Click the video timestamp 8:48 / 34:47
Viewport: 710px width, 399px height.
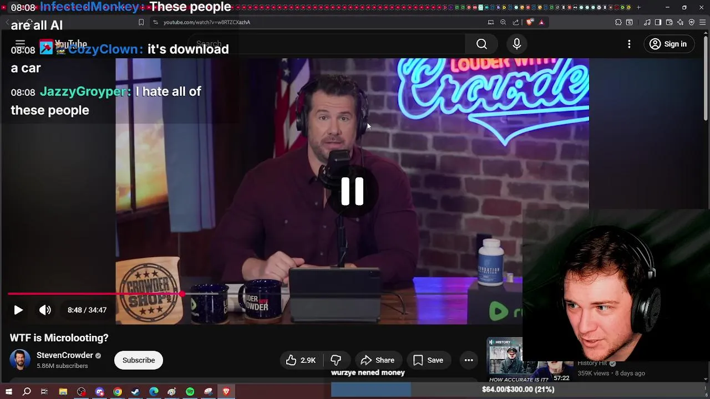click(x=87, y=310)
